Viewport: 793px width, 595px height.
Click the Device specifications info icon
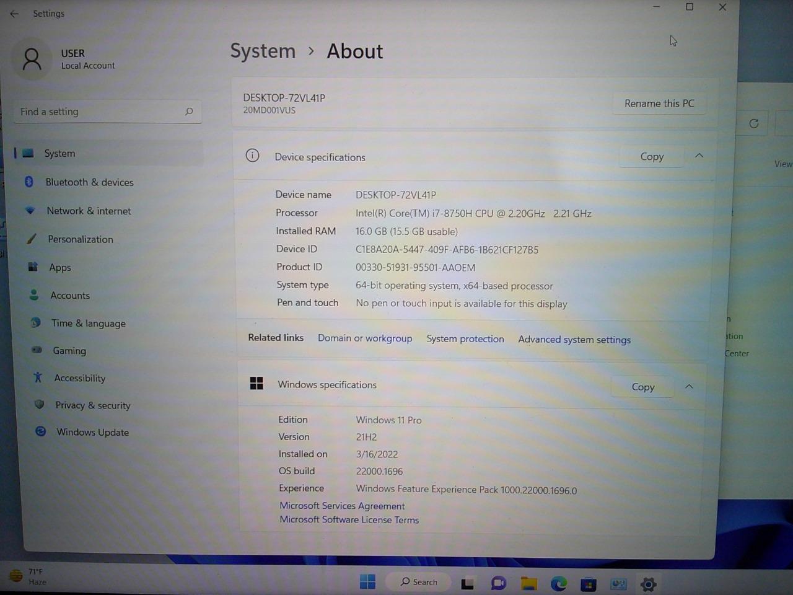[252, 156]
